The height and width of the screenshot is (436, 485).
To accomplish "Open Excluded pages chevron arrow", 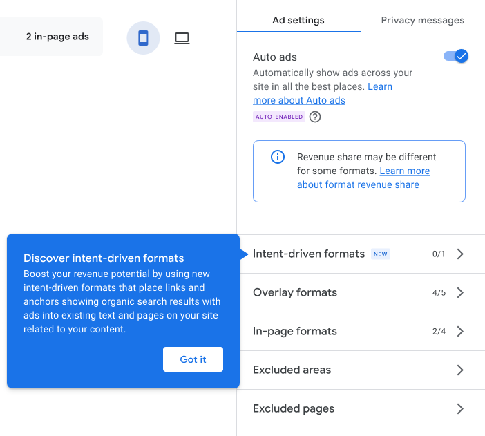I will 460,408.
